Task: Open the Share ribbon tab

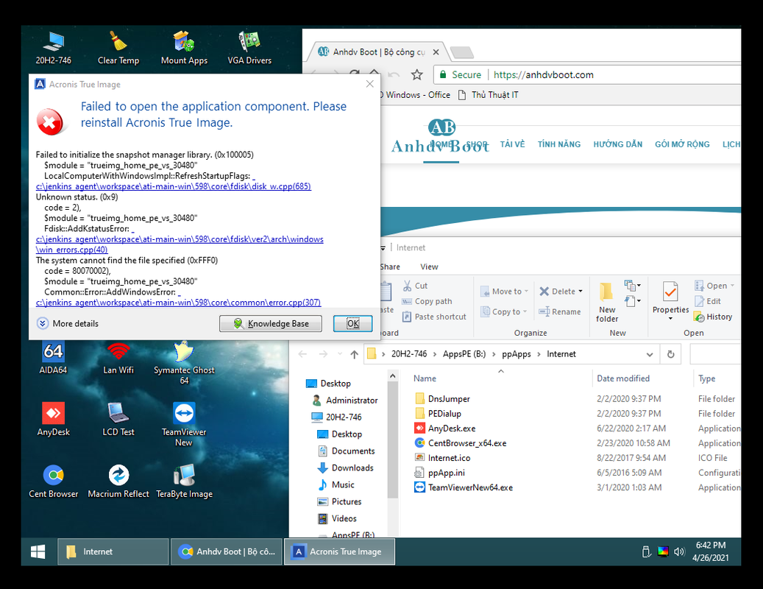Action: click(x=390, y=267)
